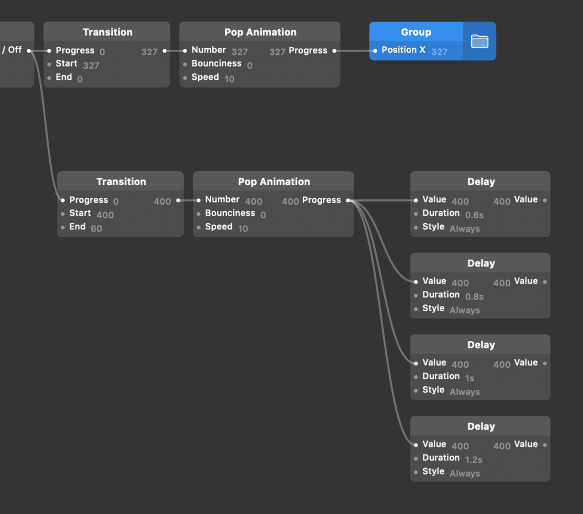Viewport: 583px width, 514px height.
Task: Click the On / Off output port dot
Action: [29, 51]
